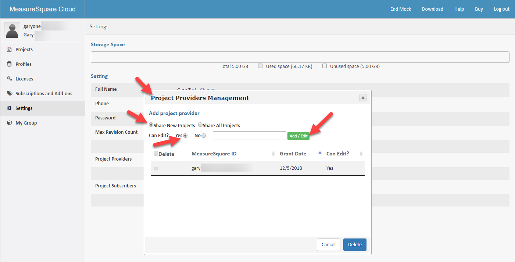Open Profiles in the sidebar
The width and height of the screenshot is (515, 262).
click(24, 64)
